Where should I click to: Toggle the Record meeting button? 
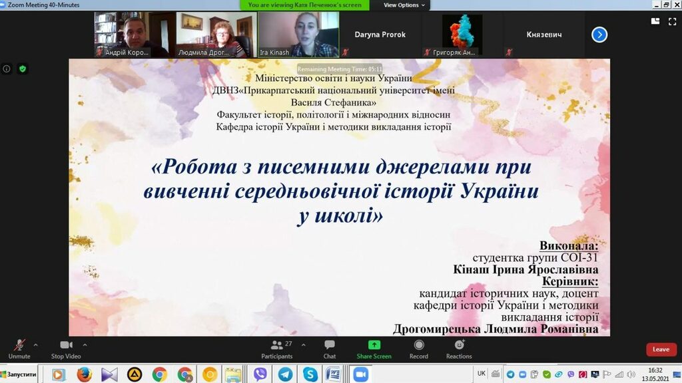(x=419, y=348)
